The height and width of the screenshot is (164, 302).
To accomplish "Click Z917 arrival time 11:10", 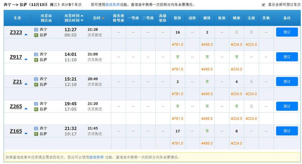I will tap(70, 60).
